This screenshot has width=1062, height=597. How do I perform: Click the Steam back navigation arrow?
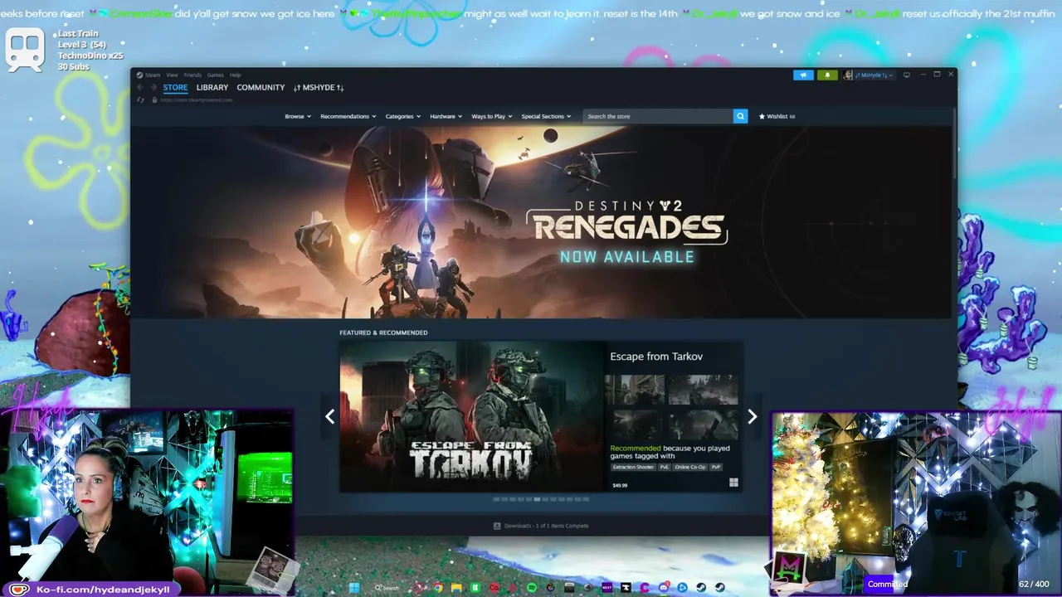coord(140,87)
